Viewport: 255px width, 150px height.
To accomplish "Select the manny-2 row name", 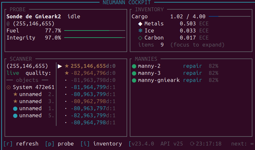I will (149, 66).
